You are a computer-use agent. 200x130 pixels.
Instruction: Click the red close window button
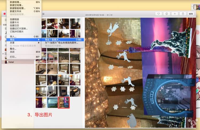(5, 14)
